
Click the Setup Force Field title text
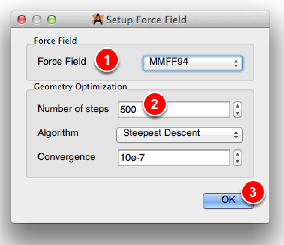pyautogui.click(x=146, y=19)
